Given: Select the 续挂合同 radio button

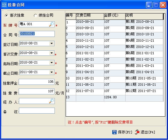Looking at the screenshot, I should (36, 16).
